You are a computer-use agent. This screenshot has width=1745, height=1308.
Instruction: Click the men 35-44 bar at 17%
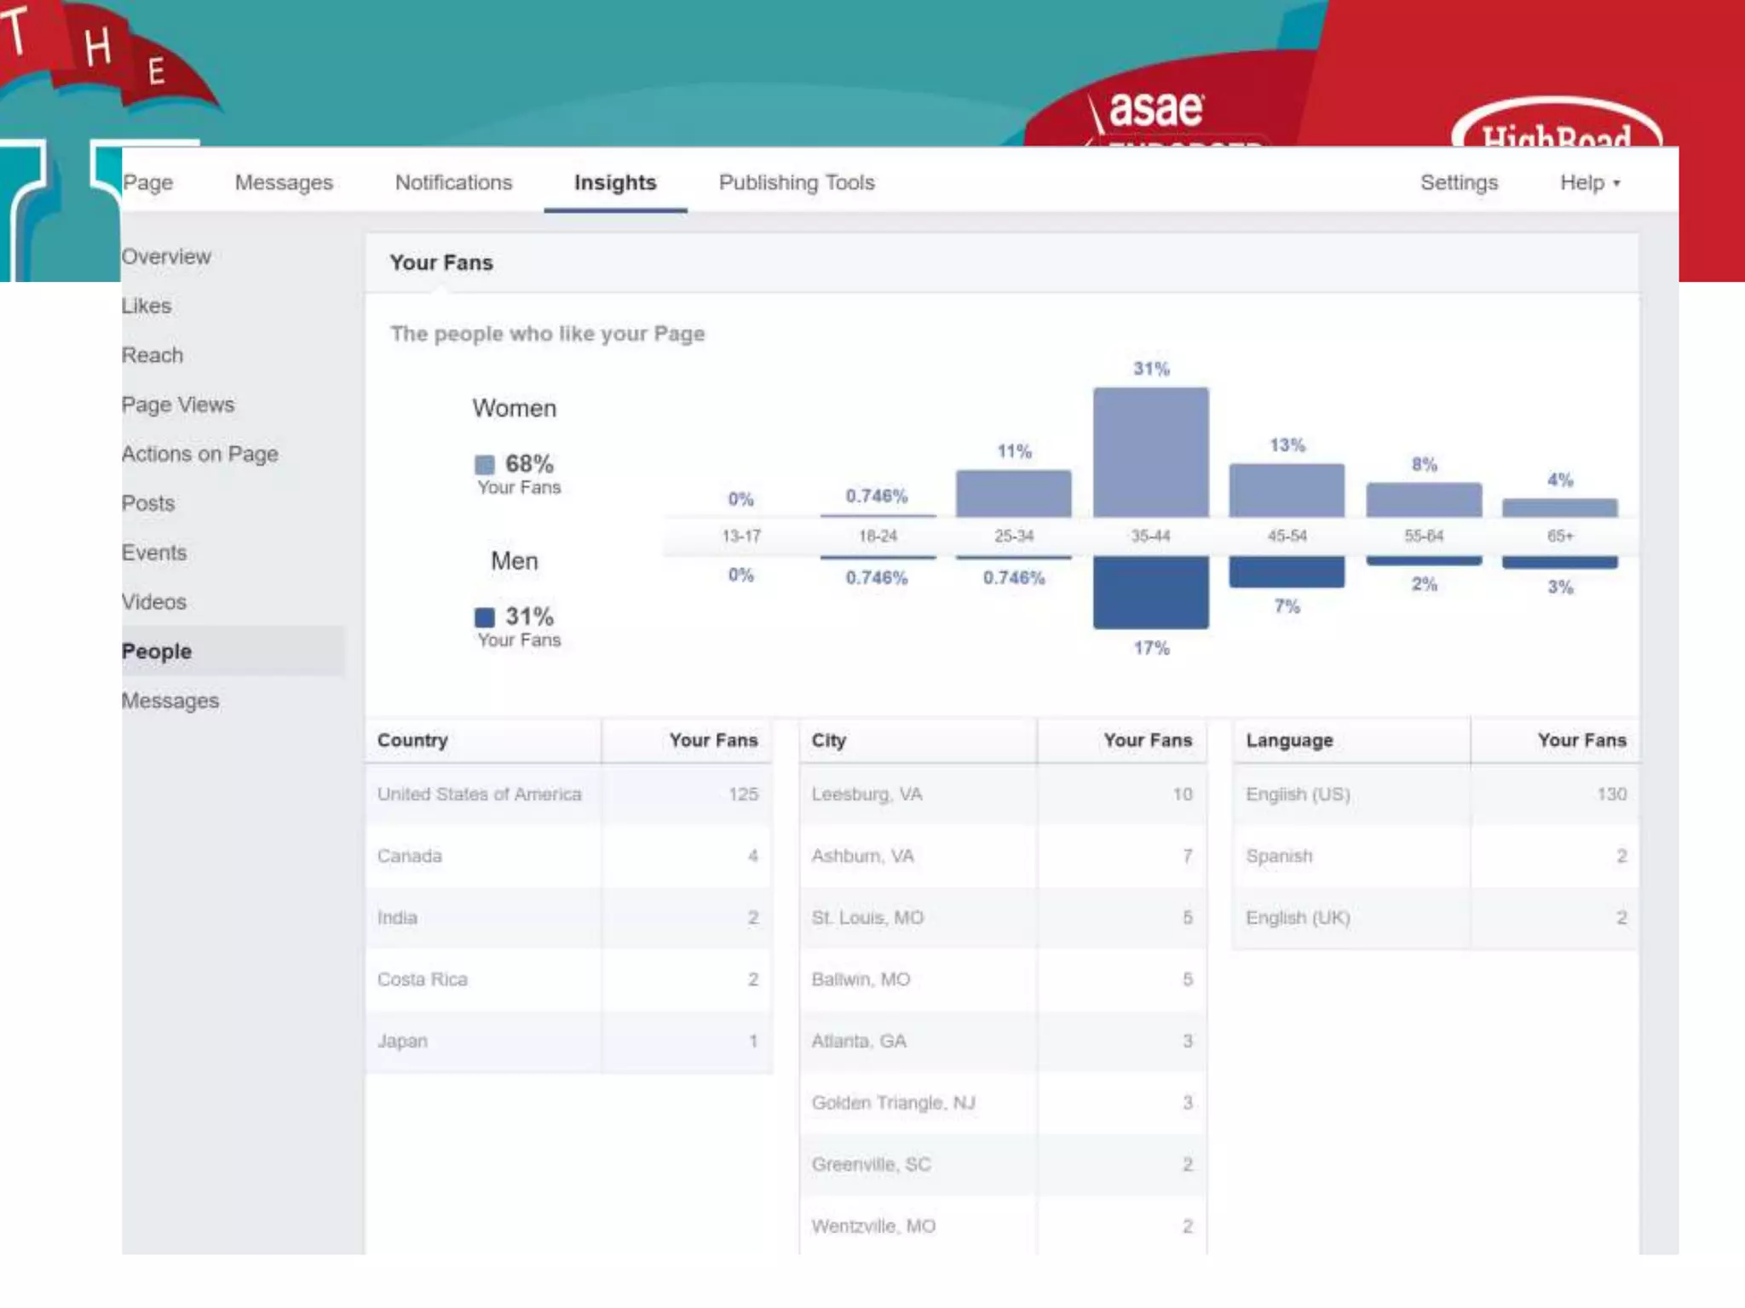coord(1150,592)
